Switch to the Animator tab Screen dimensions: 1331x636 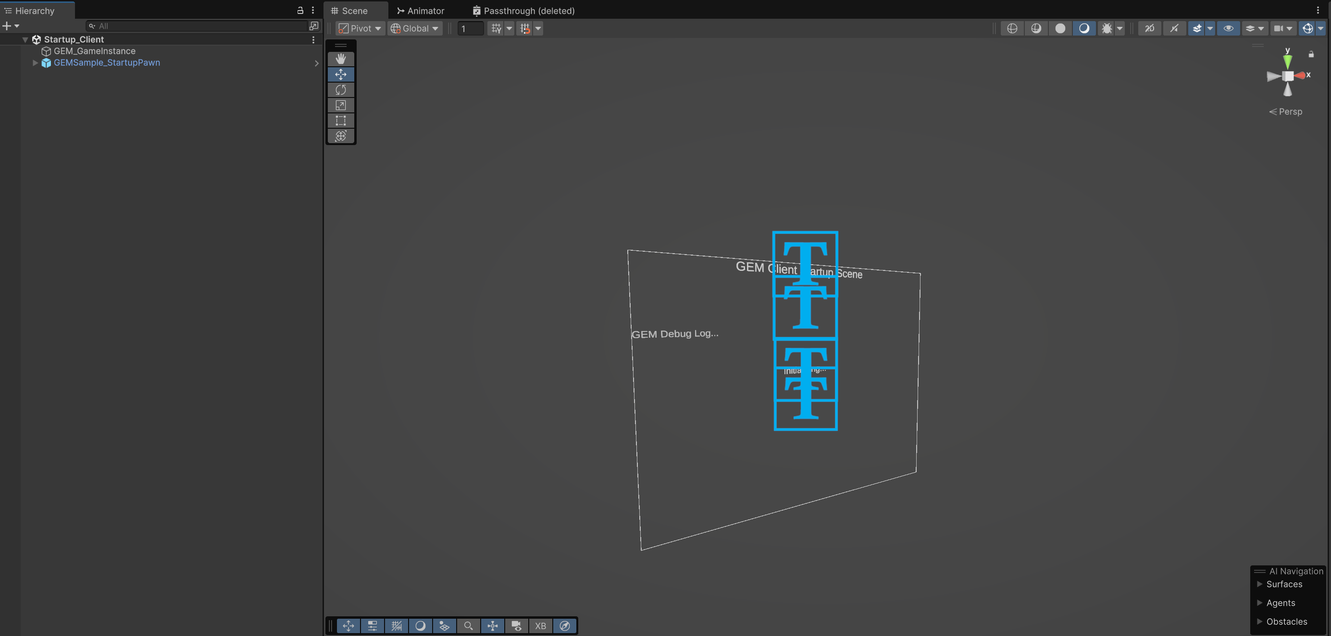(x=421, y=11)
